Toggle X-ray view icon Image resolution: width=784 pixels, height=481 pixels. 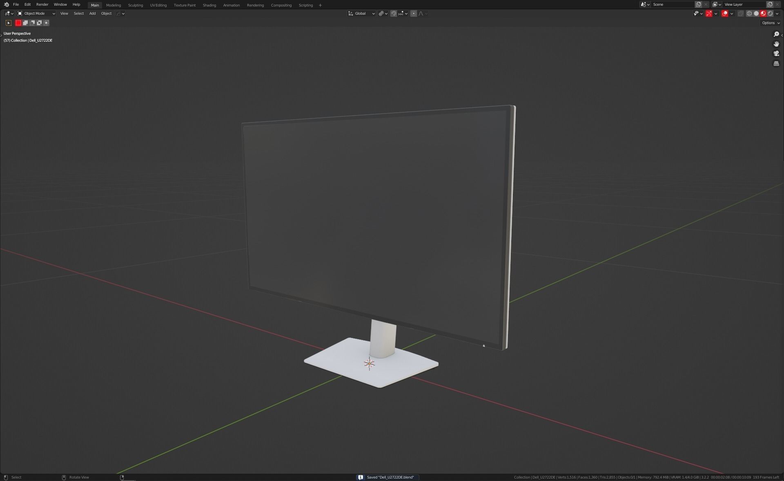tap(741, 13)
